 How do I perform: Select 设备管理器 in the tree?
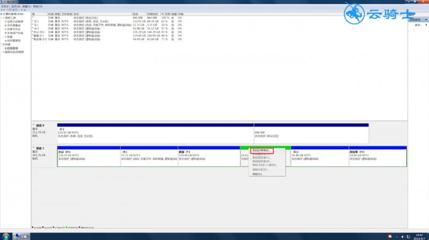click(14, 41)
